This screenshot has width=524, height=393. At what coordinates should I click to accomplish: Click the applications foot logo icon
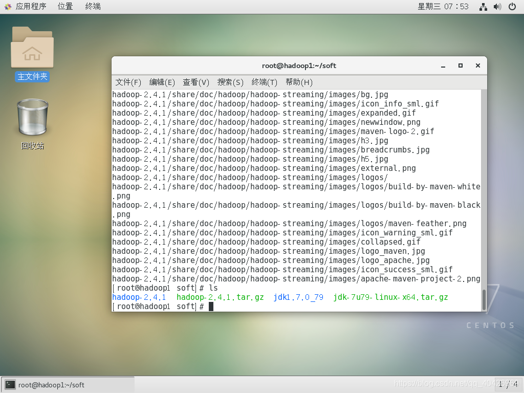point(8,7)
